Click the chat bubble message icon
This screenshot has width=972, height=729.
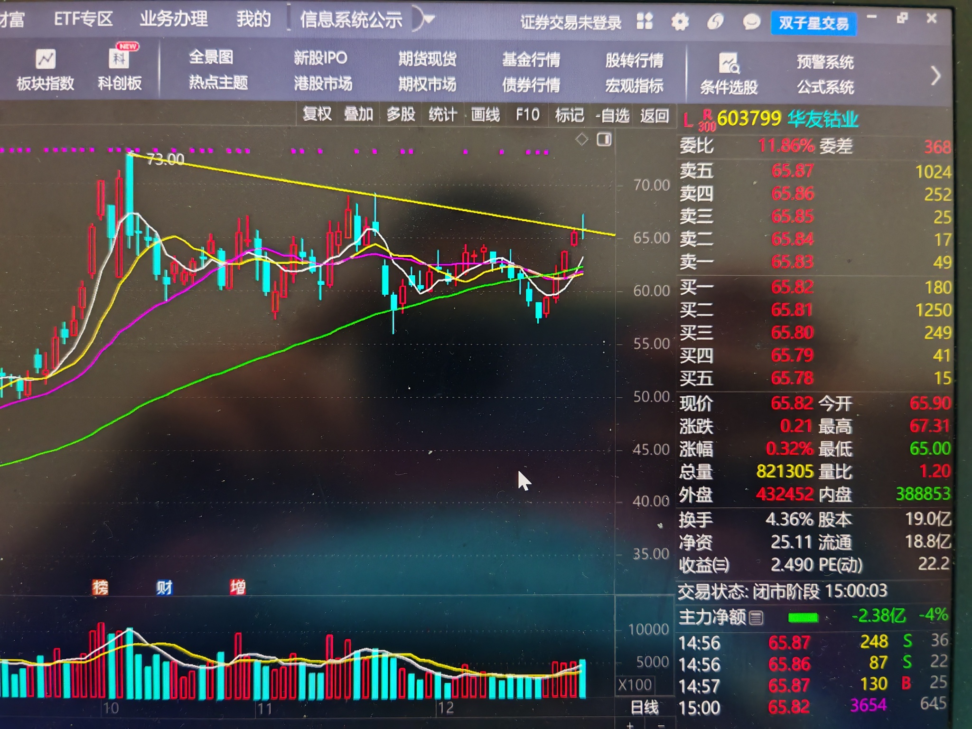751,22
